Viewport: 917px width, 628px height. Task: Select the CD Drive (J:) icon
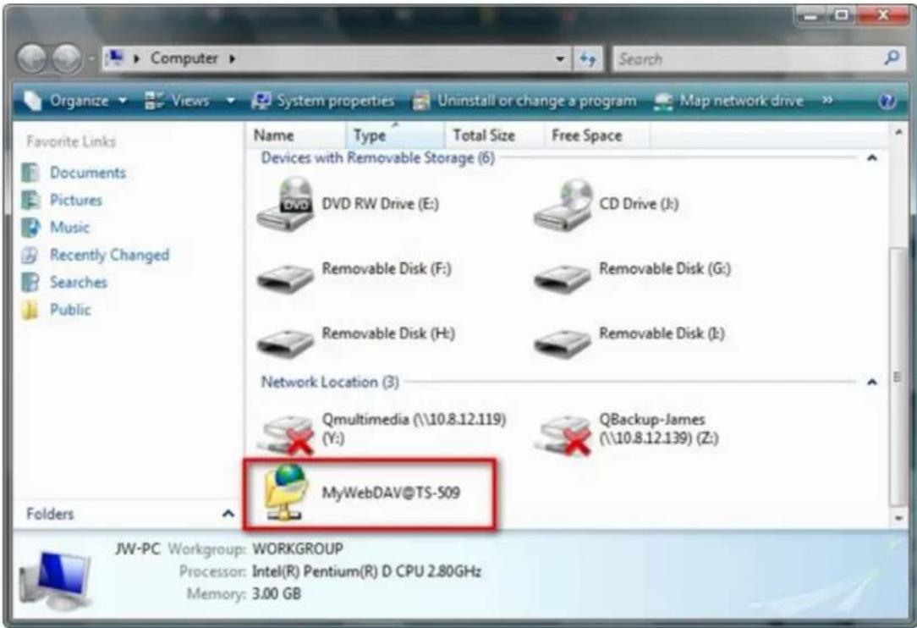(x=563, y=204)
